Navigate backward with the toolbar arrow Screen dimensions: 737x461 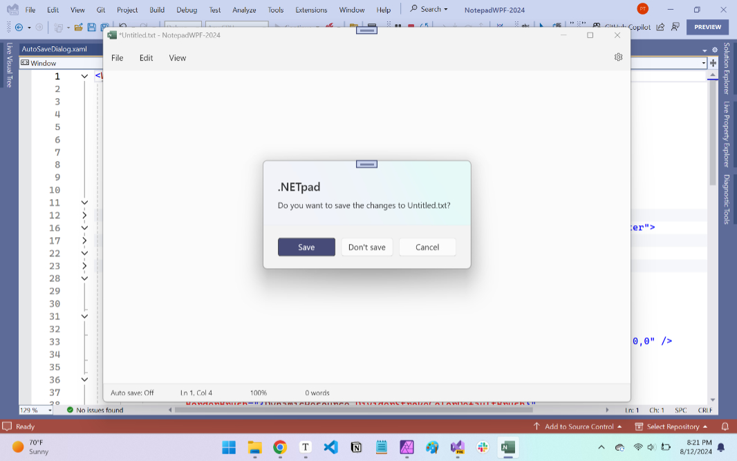pyautogui.click(x=19, y=28)
